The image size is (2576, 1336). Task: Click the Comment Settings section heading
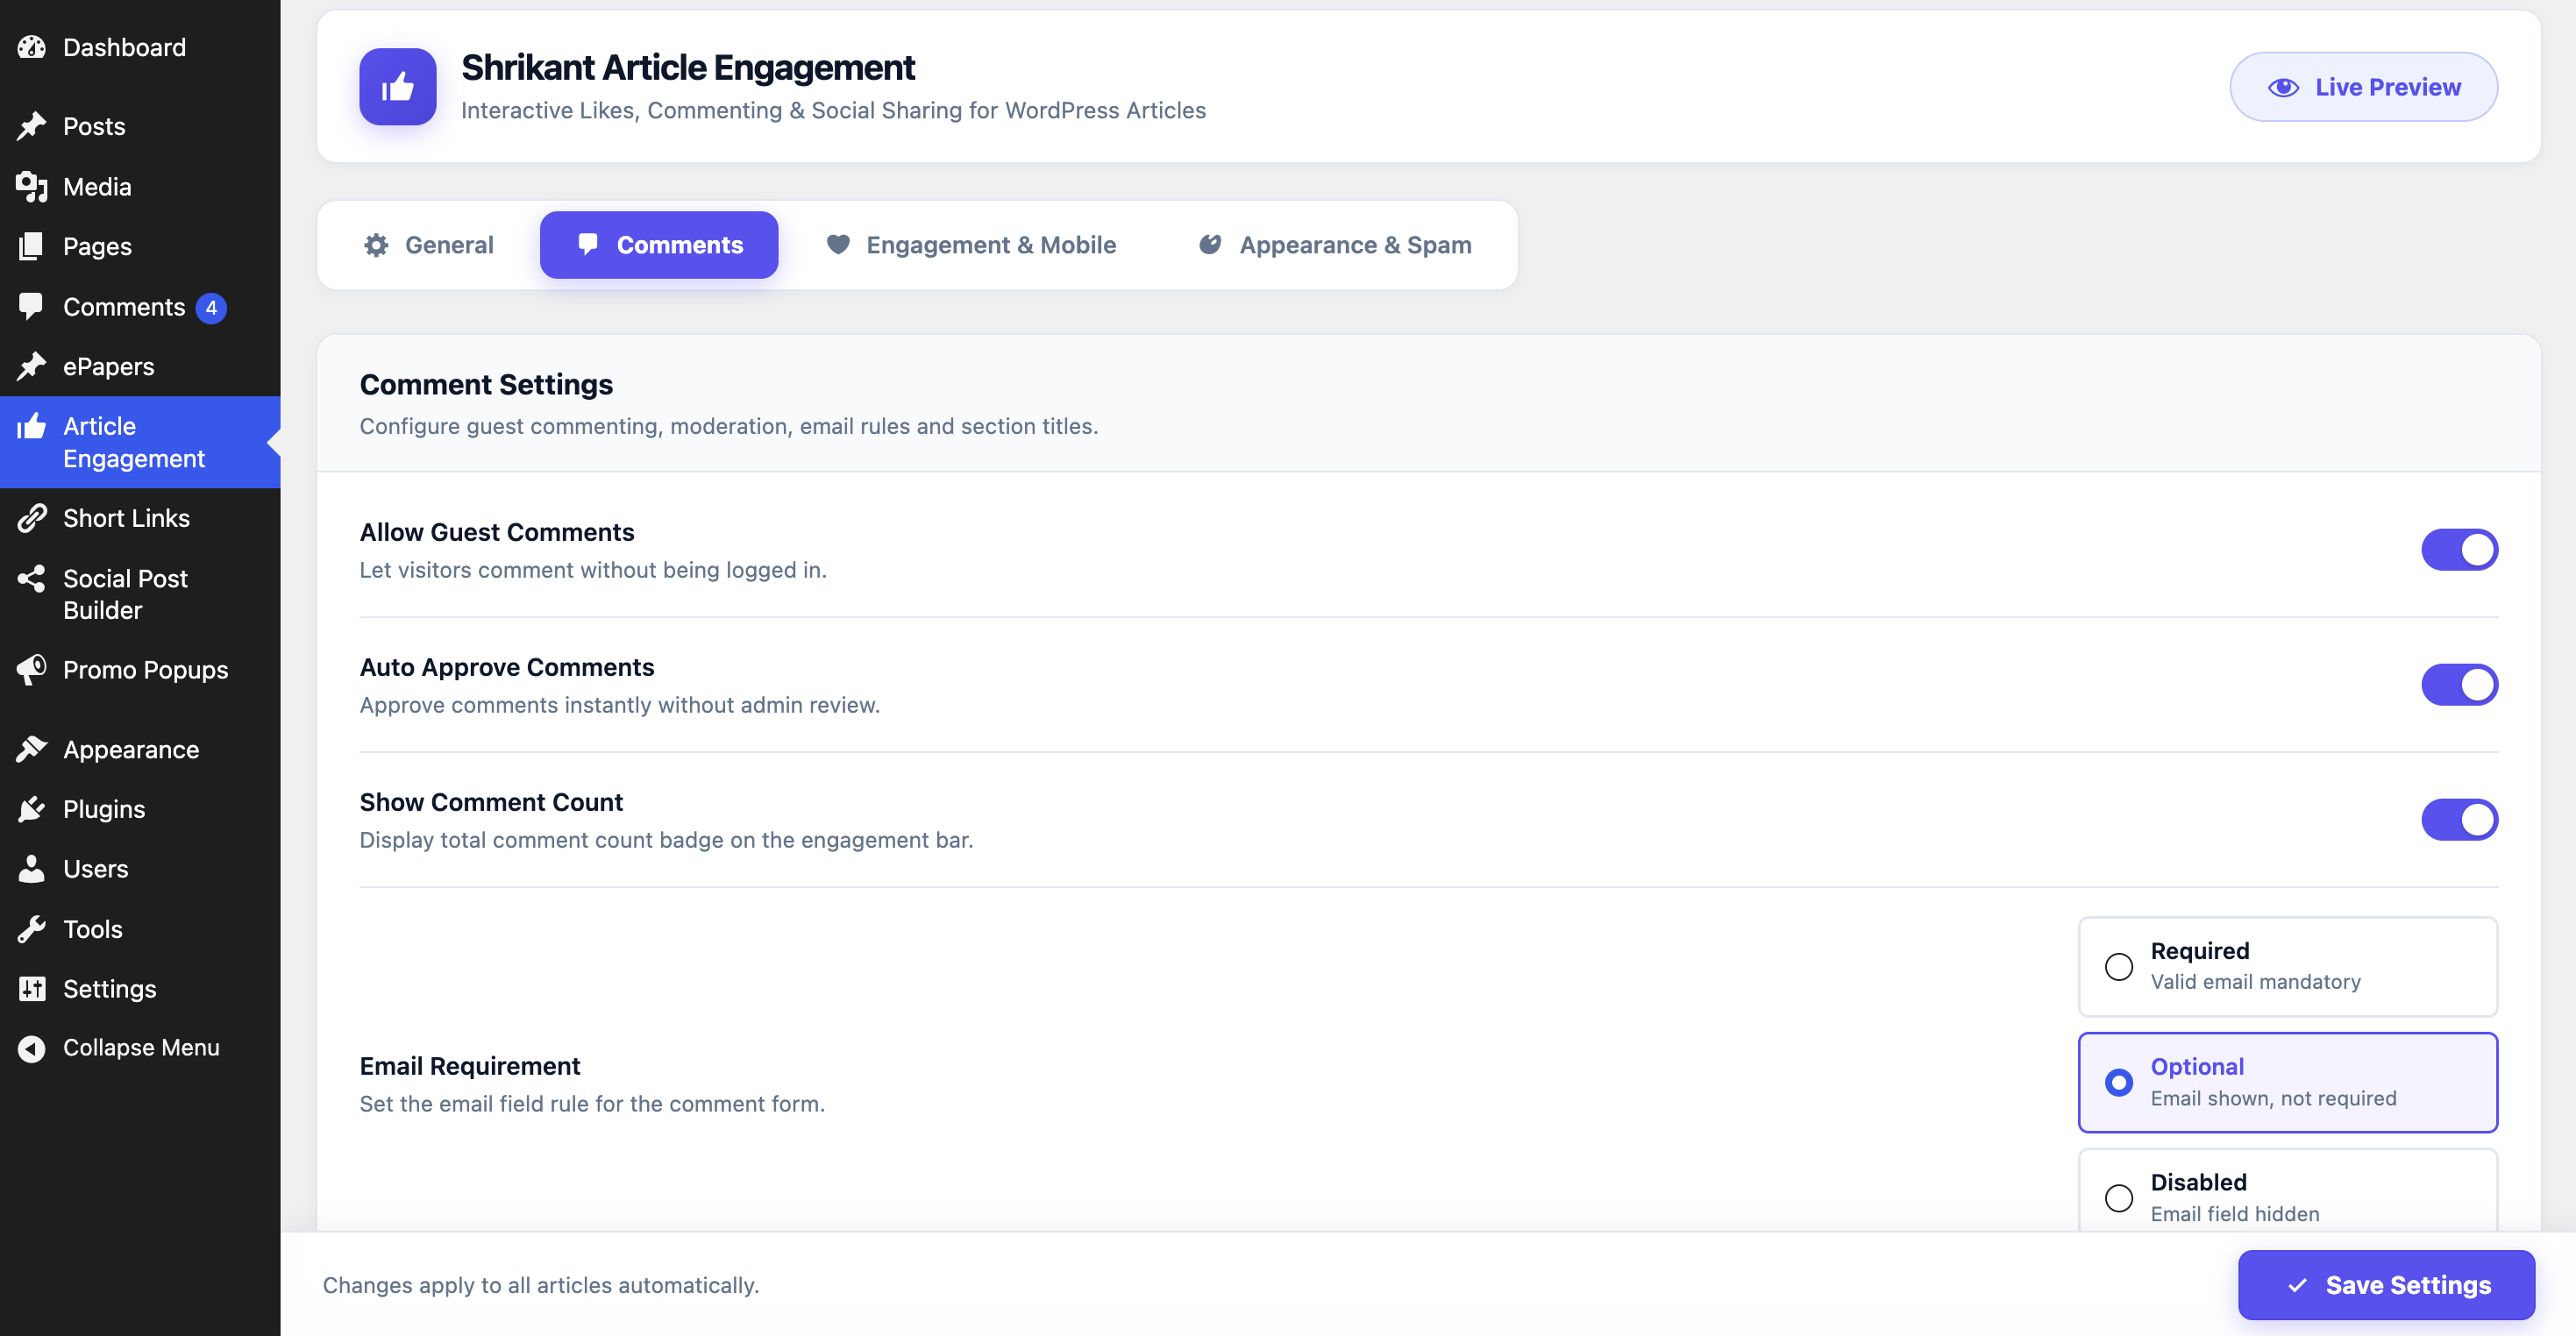pos(486,384)
